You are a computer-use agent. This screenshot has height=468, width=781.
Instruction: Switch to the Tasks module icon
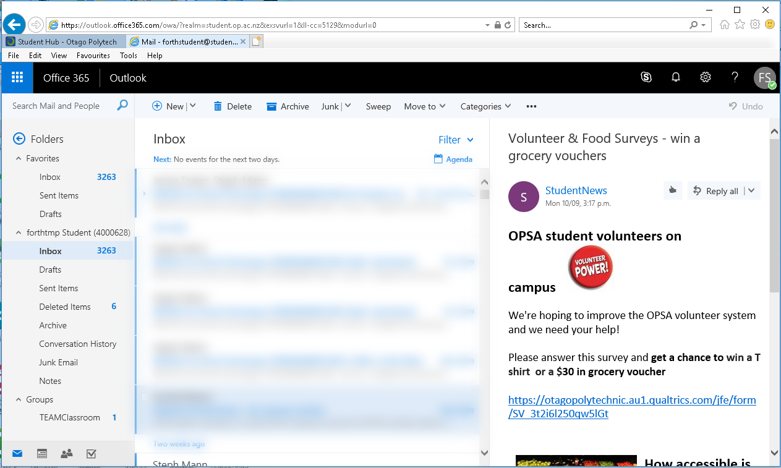92,454
